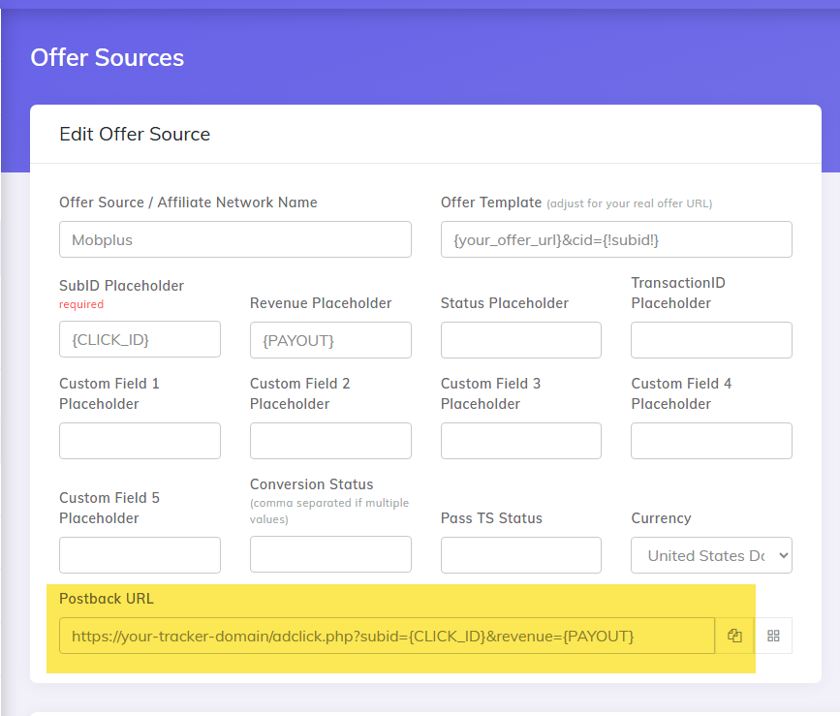The width and height of the screenshot is (840, 716).
Task: Click the grid icon beside Postback URL
Action: click(773, 636)
